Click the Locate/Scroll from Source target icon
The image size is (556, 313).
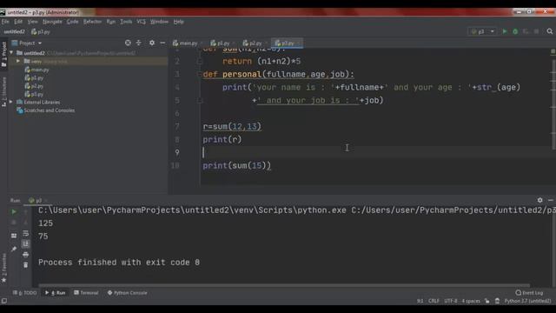pos(128,43)
